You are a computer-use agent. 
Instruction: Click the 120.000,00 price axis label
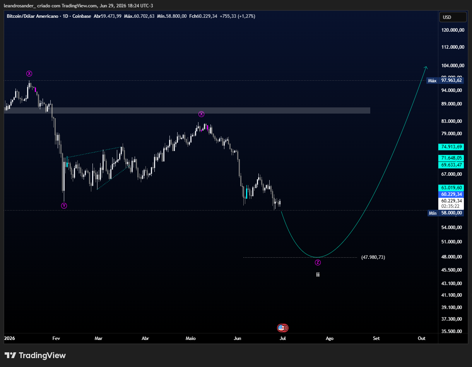[x=452, y=30]
